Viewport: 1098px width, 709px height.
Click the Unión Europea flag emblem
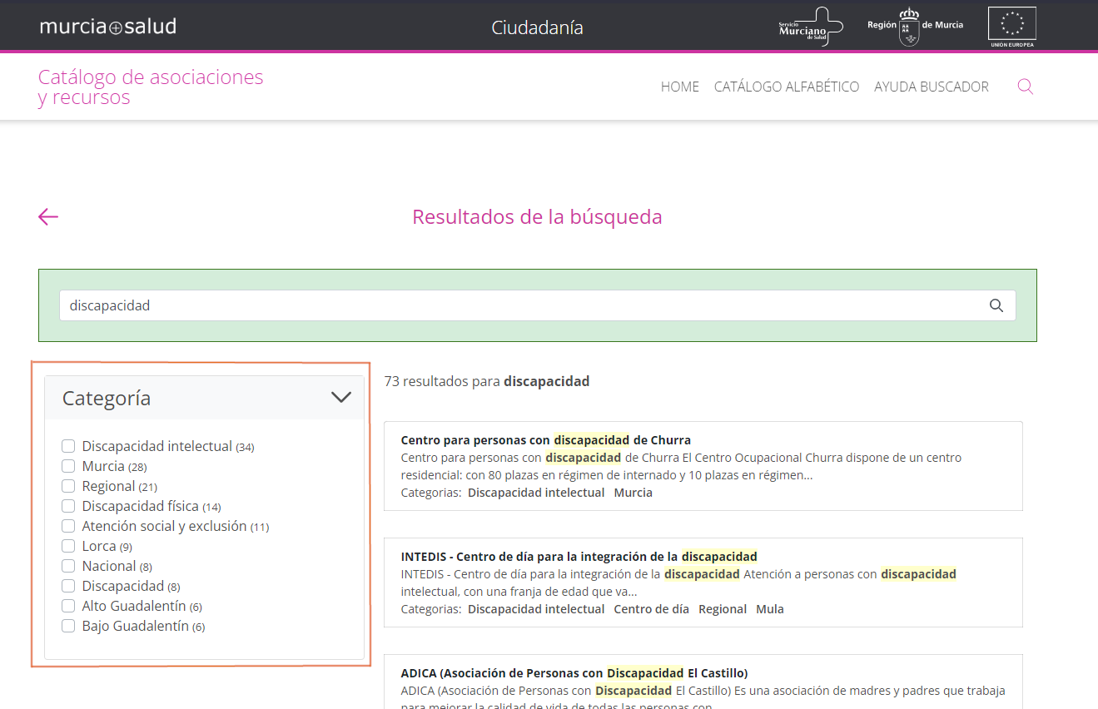pos(1011,26)
